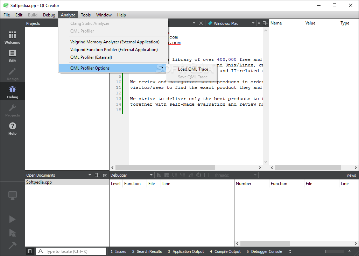Click the Value column header
The width and height of the screenshot is (359, 256).
[322, 23]
